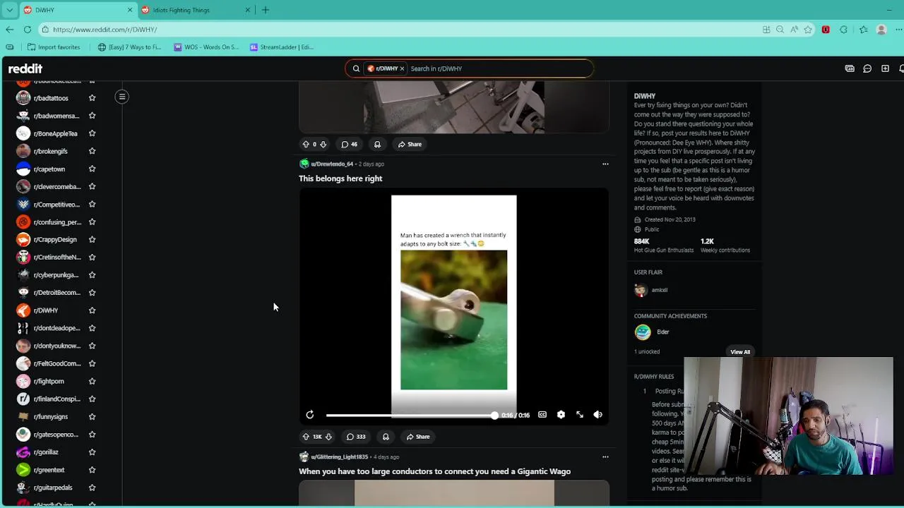
Task: Share the wrench post
Action: [418, 437]
